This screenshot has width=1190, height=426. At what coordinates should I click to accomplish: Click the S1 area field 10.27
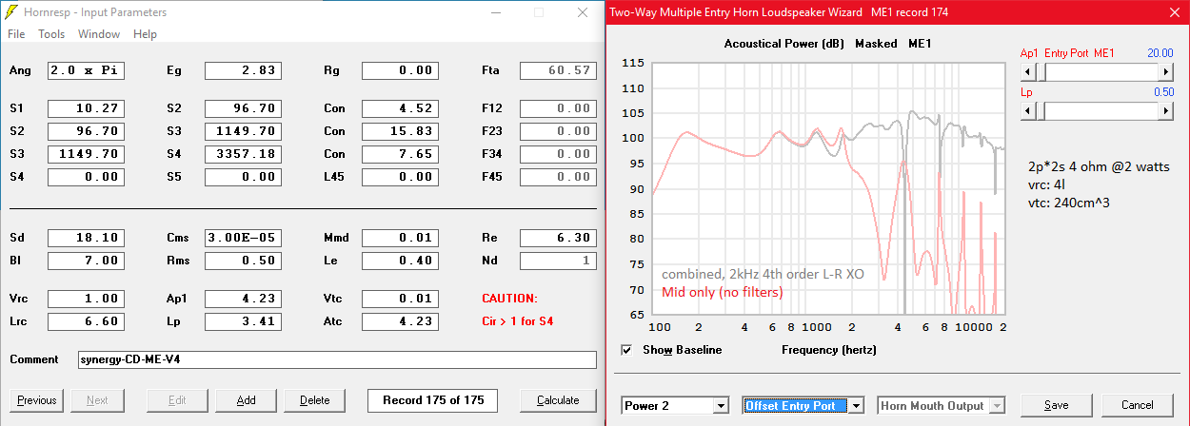tap(86, 108)
